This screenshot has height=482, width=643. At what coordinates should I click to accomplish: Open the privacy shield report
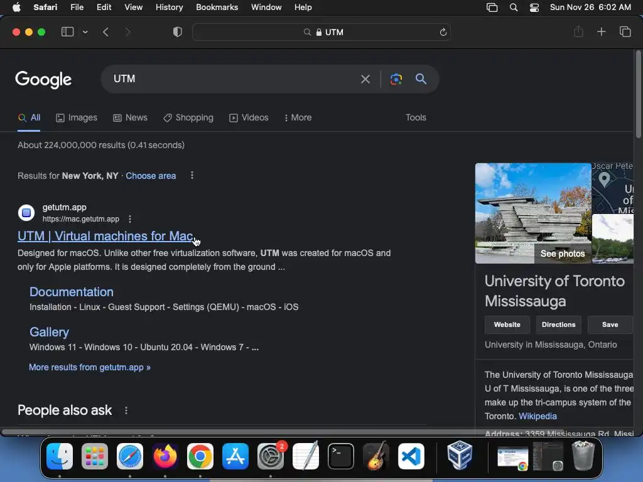(x=178, y=32)
